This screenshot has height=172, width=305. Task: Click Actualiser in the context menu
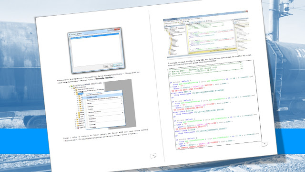point(92,124)
